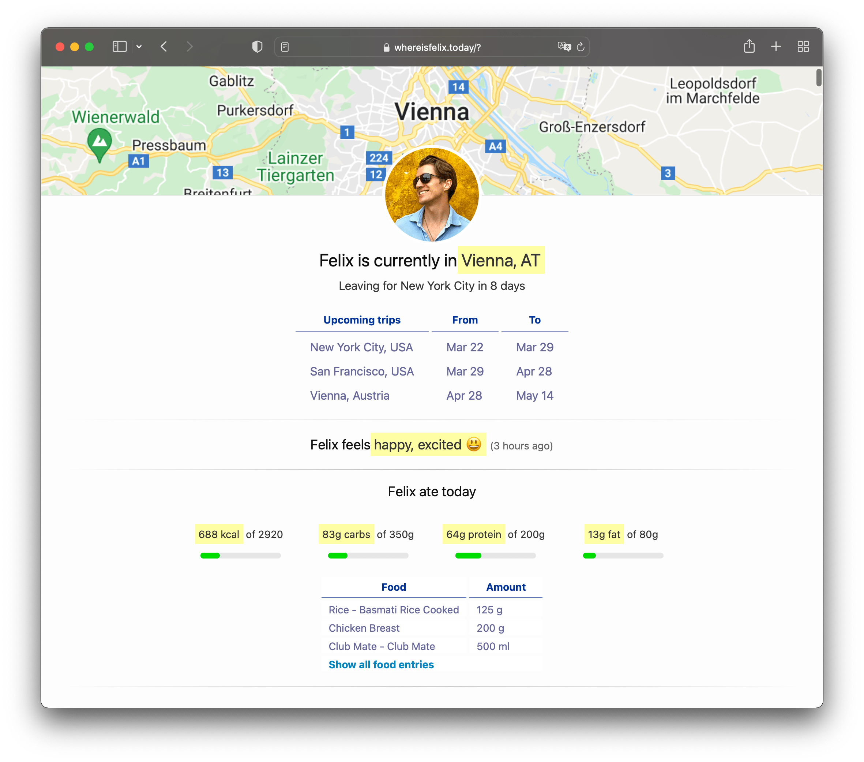Click Felix's profile photo
Screen dimensions: 864x762
[432, 195]
